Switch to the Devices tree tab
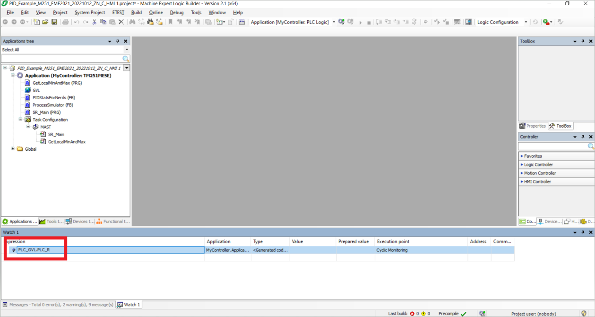 (x=79, y=221)
